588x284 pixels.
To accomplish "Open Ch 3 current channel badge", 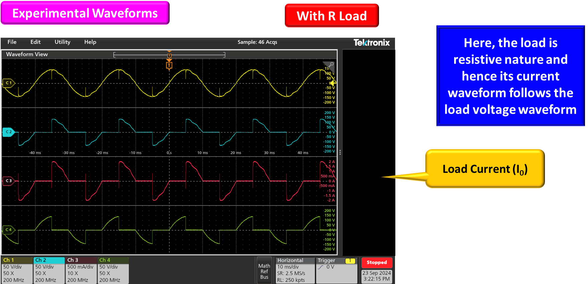I will [81, 270].
